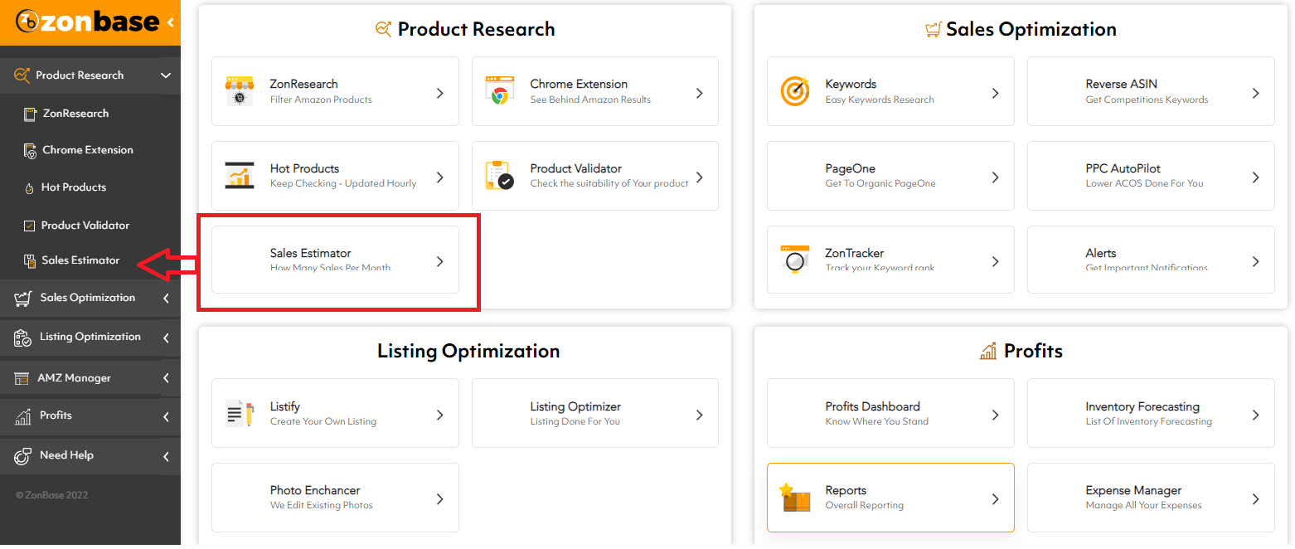Click the Product Research sidebar icon
This screenshot has height=549, width=1295.
[22, 75]
